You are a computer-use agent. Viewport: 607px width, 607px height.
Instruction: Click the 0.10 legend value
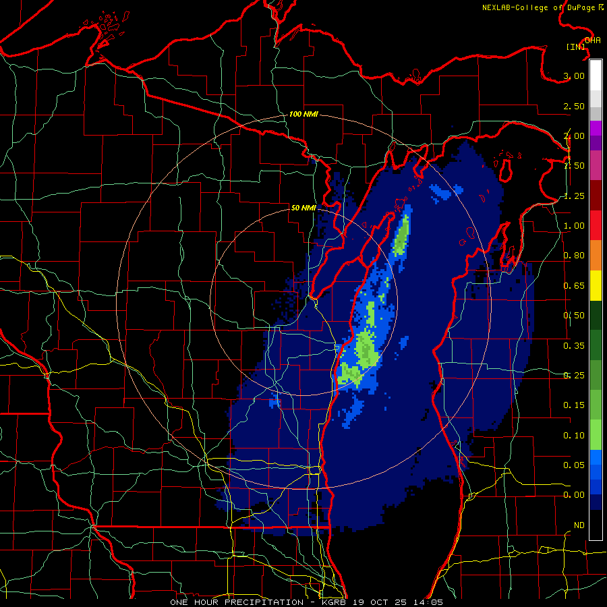click(x=574, y=436)
